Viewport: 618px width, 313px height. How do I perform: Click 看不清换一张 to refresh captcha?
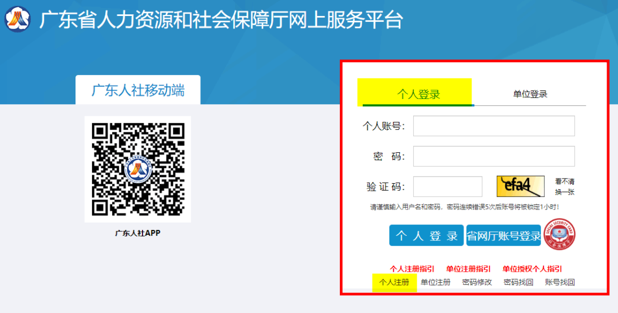[564, 187]
